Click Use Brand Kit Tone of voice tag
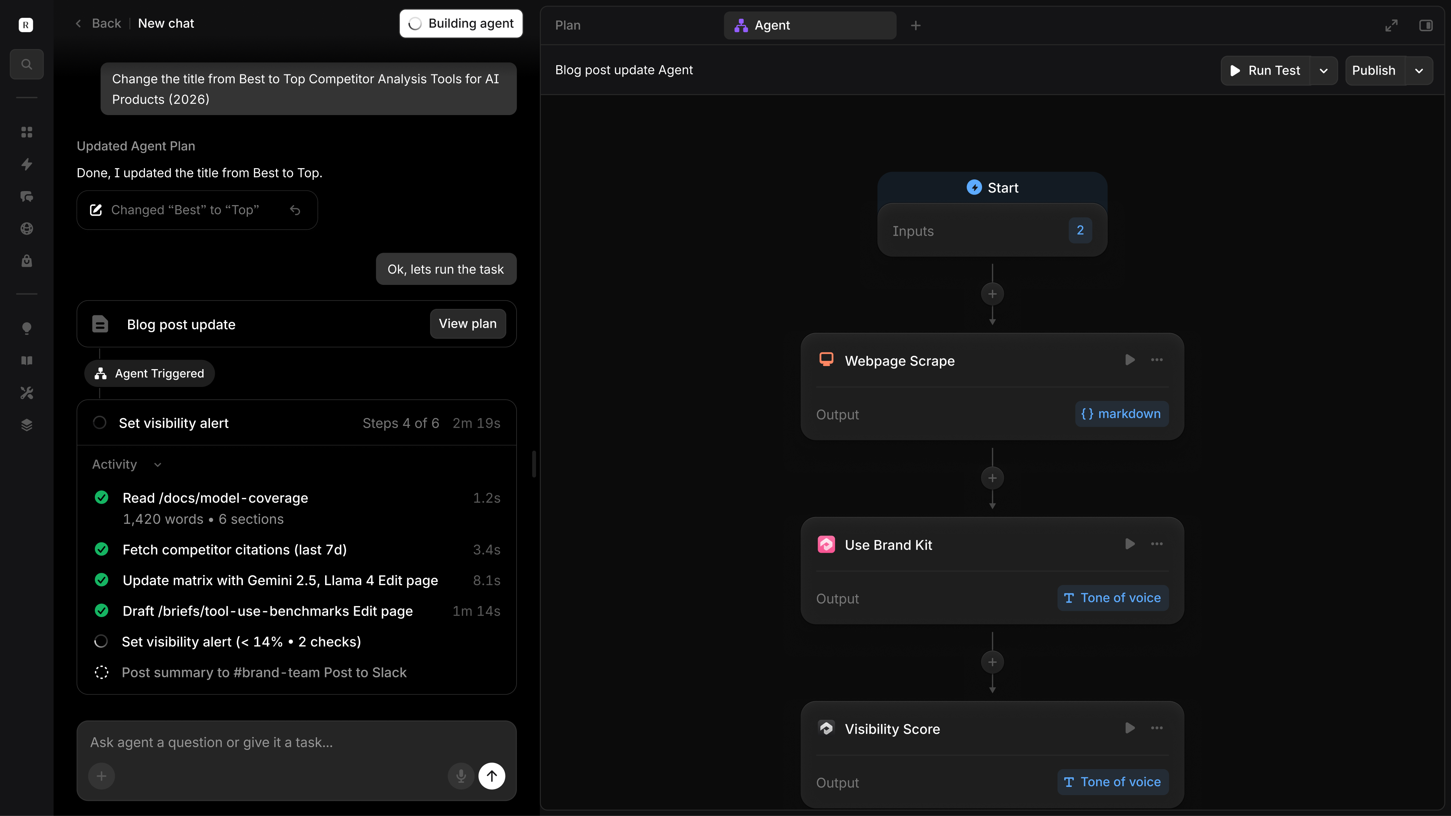Viewport: 1451px width, 816px height. click(1113, 598)
